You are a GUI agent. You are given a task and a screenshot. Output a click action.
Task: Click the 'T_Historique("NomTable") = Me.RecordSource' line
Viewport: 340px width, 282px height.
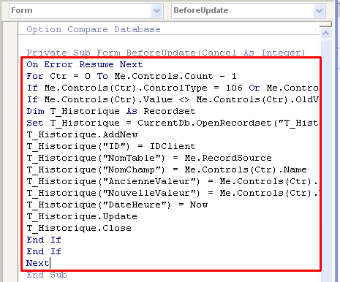click(149, 158)
